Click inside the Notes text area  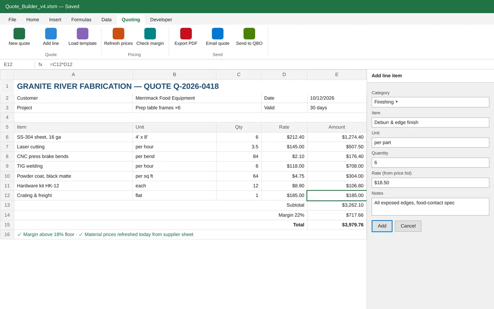coord(430,207)
